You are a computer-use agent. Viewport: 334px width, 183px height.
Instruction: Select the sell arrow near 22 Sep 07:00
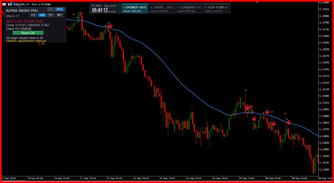[x=110, y=26]
